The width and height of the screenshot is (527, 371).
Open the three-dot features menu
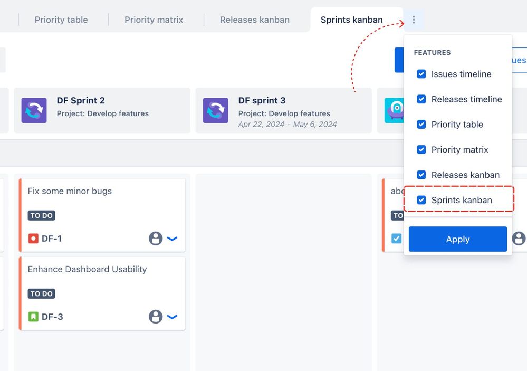point(414,20)
